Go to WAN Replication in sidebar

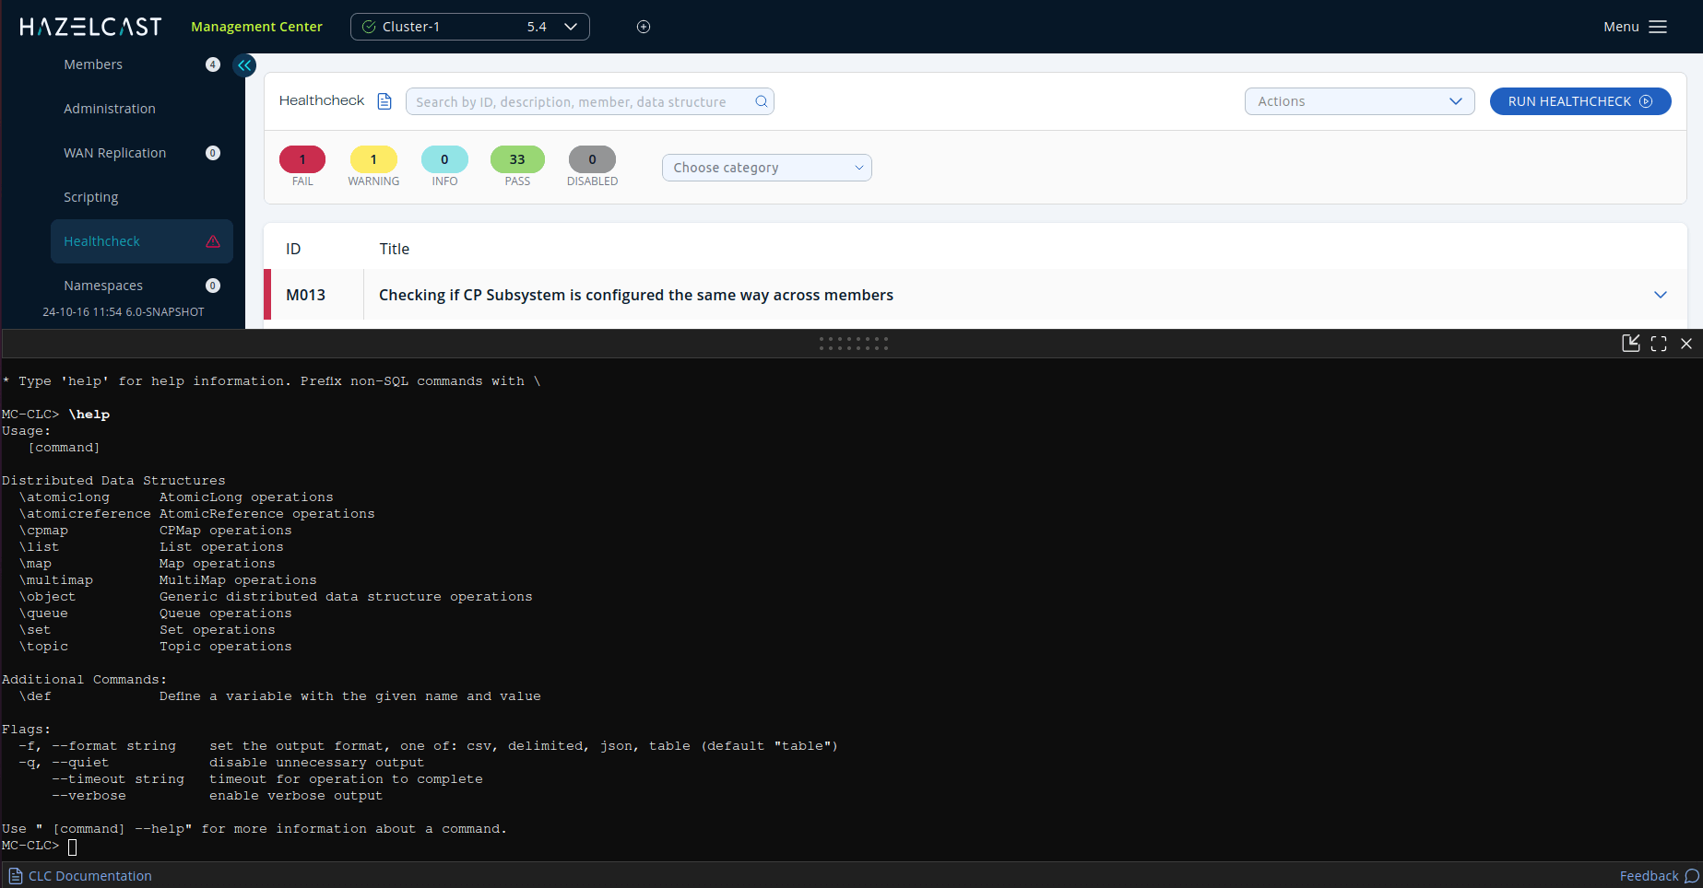(115, 153)
